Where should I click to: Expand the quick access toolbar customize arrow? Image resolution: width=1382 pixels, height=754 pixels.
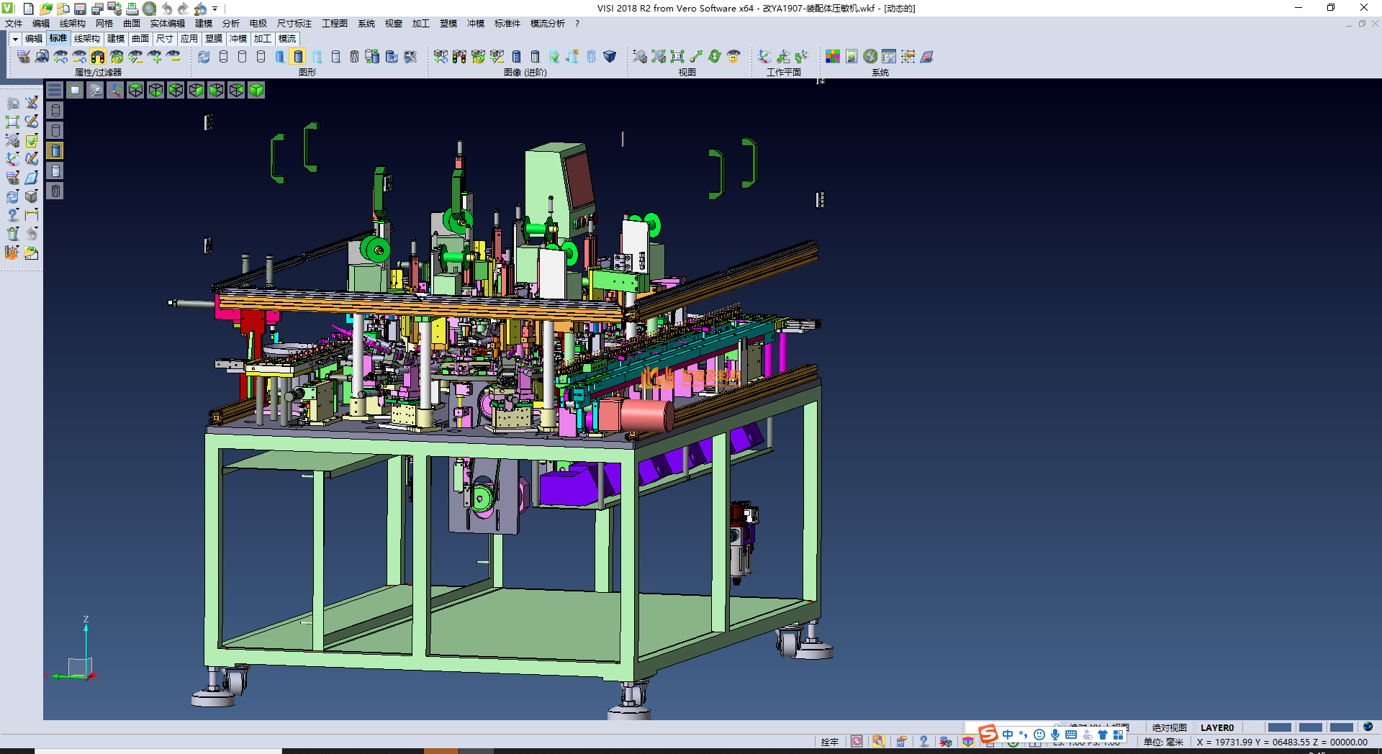(x=214, y=9)
